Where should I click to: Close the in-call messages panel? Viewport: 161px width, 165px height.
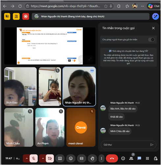point(153,28)
